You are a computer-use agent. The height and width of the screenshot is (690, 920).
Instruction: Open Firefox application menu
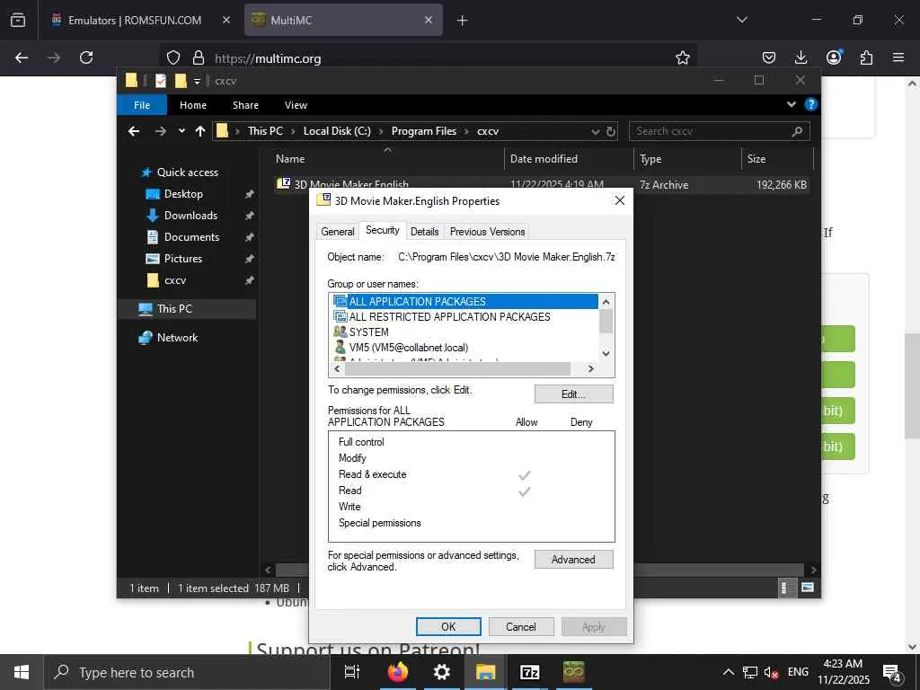(x=898, y=57)
